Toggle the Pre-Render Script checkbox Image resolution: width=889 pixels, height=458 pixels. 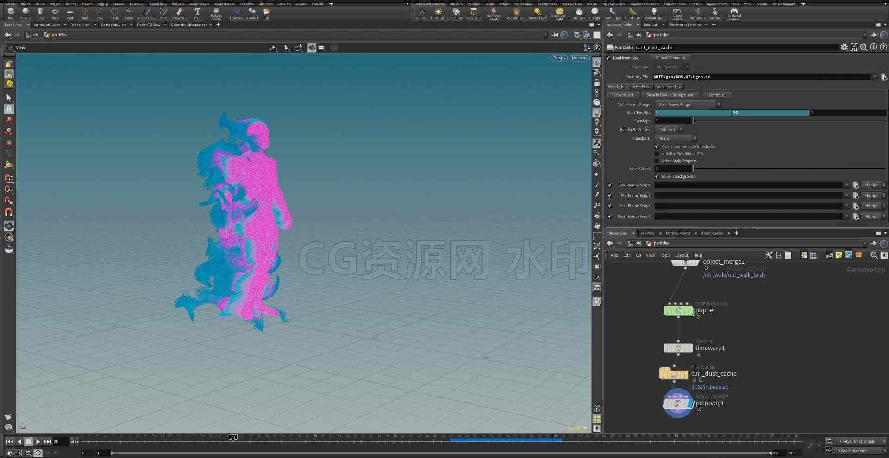point(610,185)
